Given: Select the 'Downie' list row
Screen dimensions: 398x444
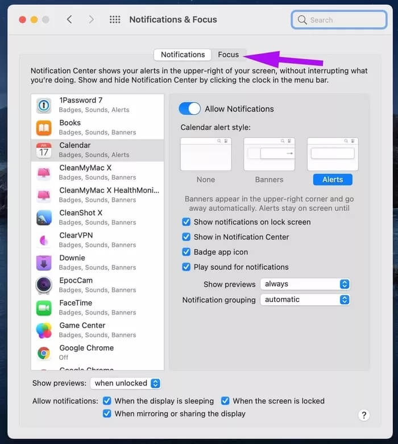Looking at the screenshot, I should 97,263.
